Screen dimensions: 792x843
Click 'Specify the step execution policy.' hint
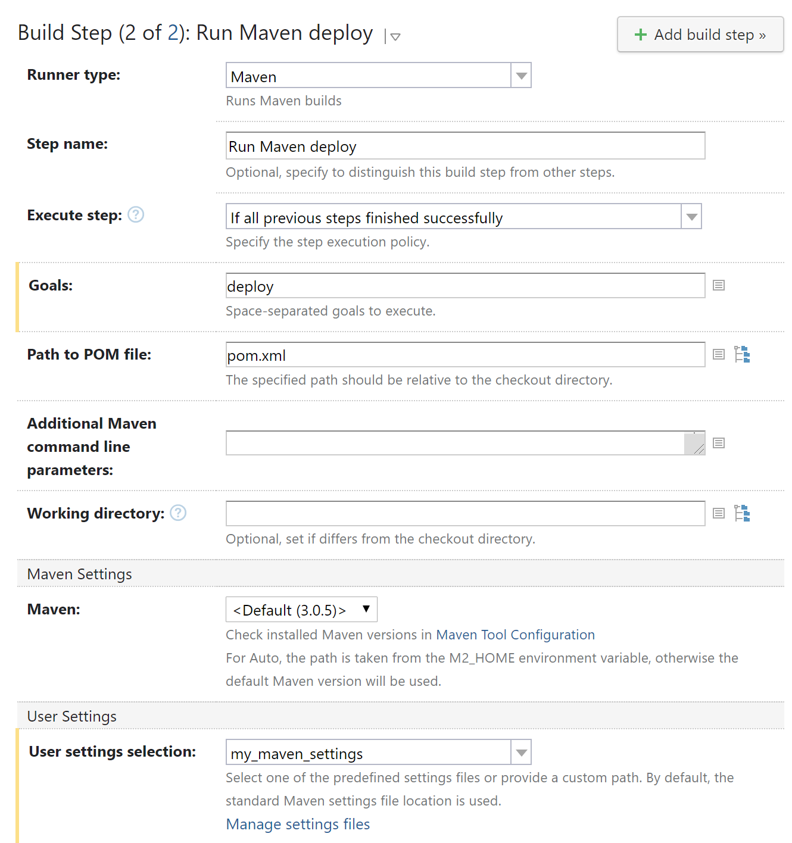click(x=328, y=242)
